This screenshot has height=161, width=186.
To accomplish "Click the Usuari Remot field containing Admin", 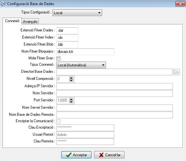I will [85, 135].
